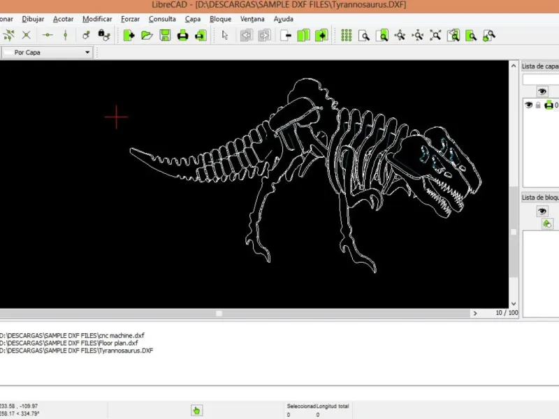
Task: Show all blocks with eye button
Action: coord(542,212)
